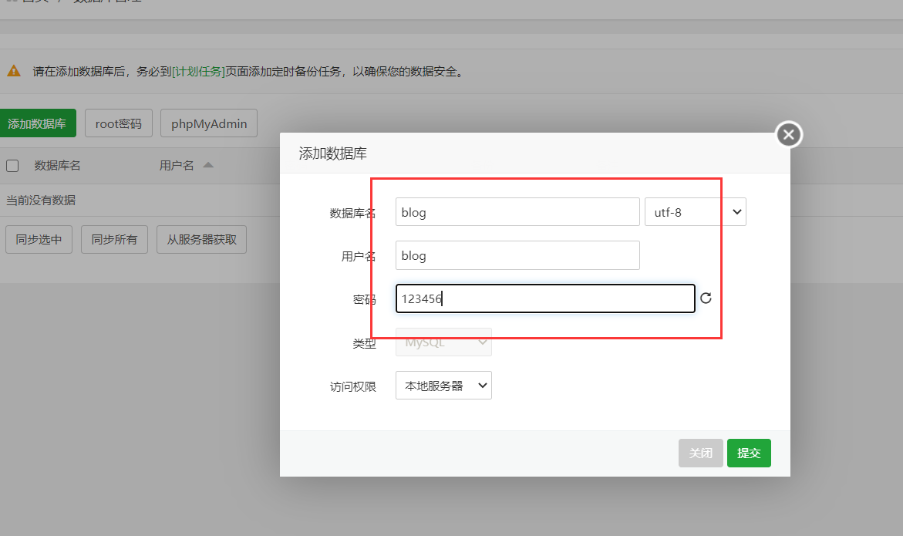Click the 数据库名 column header
Screen dimensions: 903x536
pos(57,166)
